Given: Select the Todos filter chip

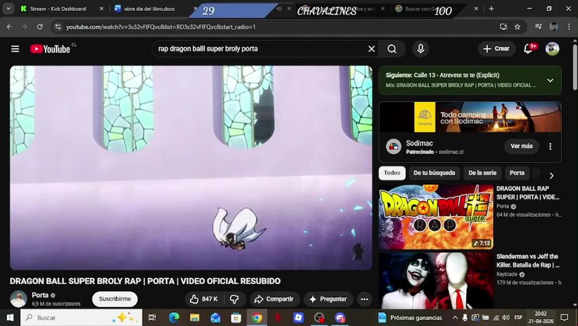Looking at the screenshot, I should [x=392, y=173].
